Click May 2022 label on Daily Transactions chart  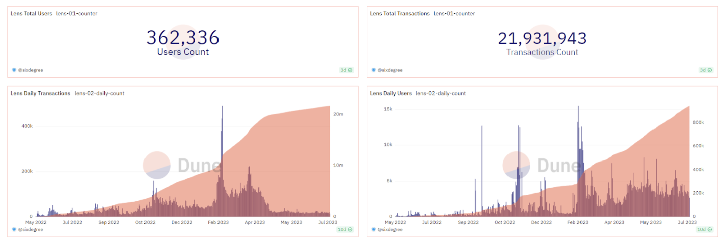(36, 222)
